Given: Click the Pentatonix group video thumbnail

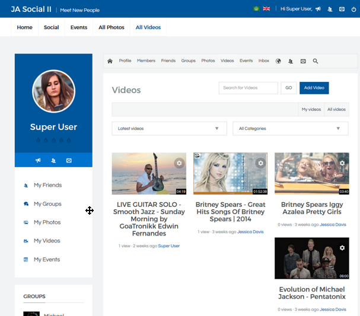Looking at the screenshot, I should tap(312, 258).
